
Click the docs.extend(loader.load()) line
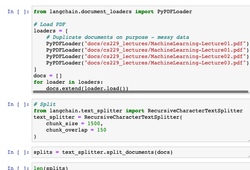[x=87, y=88]
